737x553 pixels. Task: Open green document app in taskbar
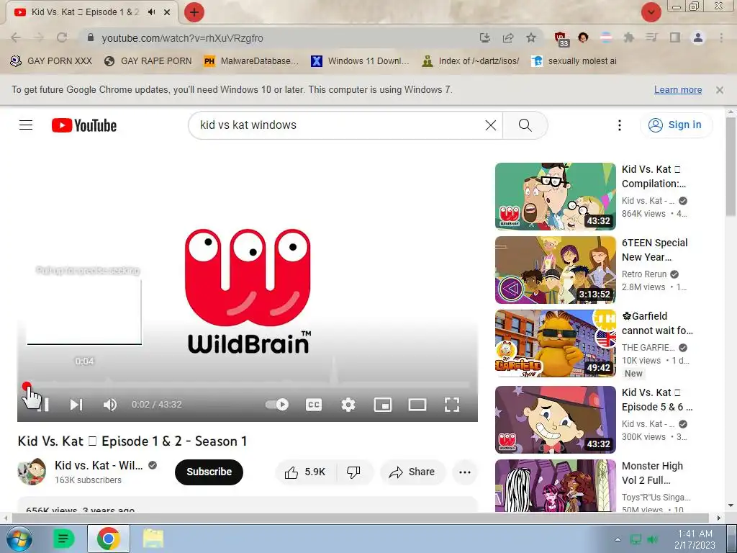coord(63,539)
